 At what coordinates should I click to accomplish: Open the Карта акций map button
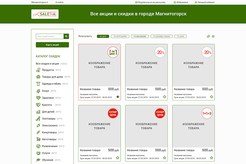pyautogui.click(x=52, y=45)
